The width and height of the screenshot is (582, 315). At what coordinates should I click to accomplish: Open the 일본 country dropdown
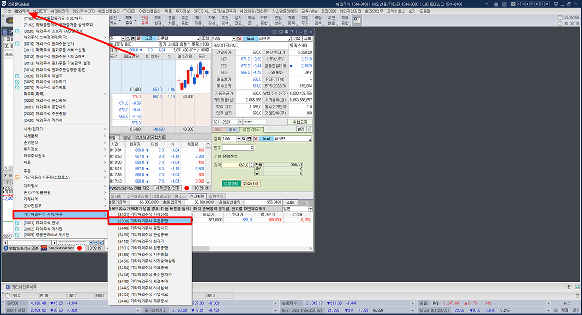pyautogui.click(x=310, y=209)
